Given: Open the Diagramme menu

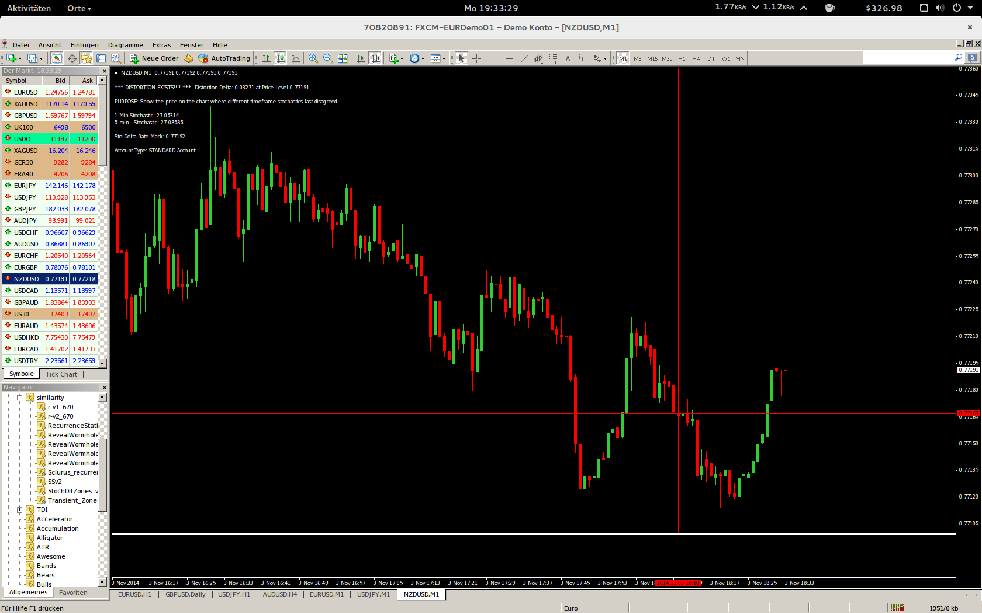Looking at the screenshot, I should (x=125, y=45).
